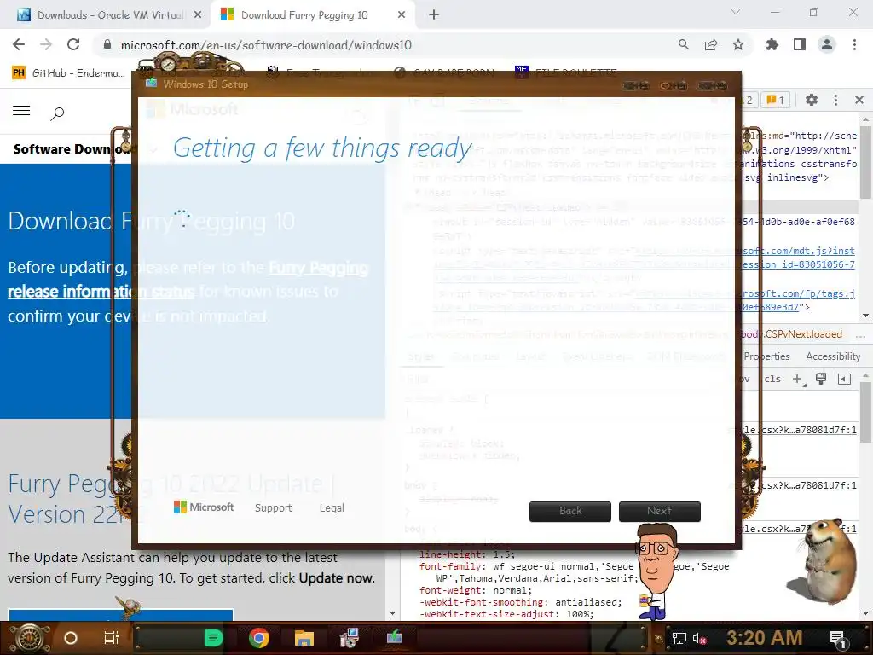This screenshot has width=873, height=655.
Task: Click Next in Windows 10 Setup
Action: [x=659, y=512]
